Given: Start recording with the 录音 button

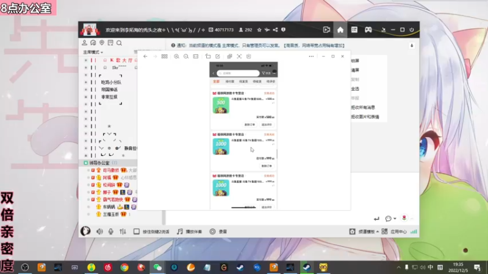Looking at the screenshot, I should [218, 231].
